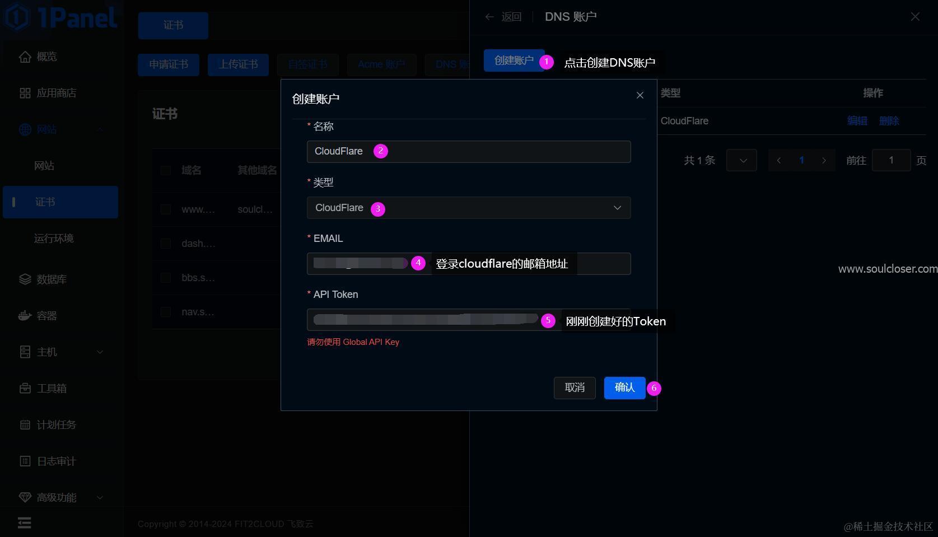Open the 日志审计 log list icon

click(25, 461)
